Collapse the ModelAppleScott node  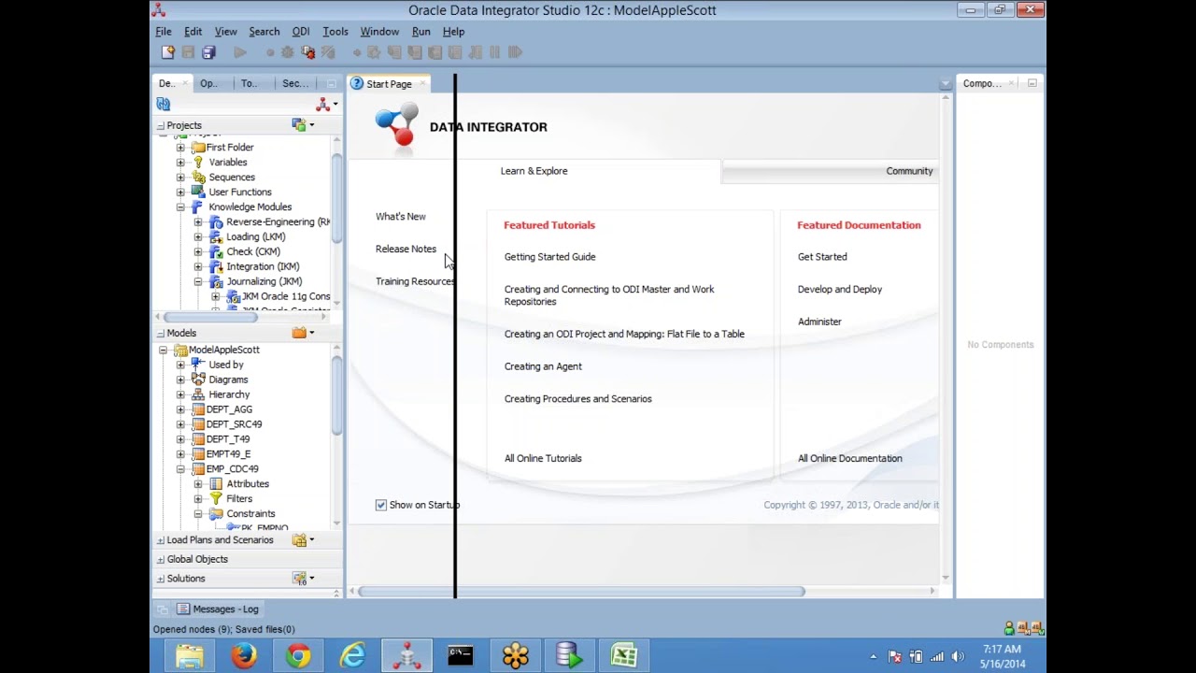coord(163,351)
